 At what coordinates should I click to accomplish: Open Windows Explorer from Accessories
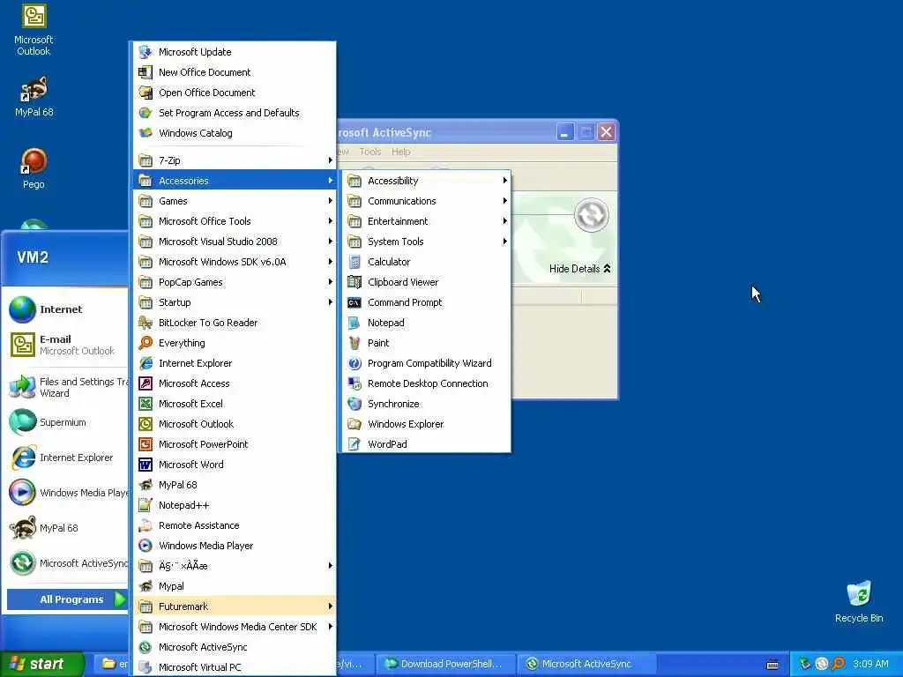click(x=426, y=424)
